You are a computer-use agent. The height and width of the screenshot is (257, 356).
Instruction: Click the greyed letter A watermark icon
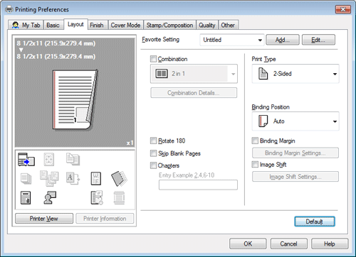point(73,178)
